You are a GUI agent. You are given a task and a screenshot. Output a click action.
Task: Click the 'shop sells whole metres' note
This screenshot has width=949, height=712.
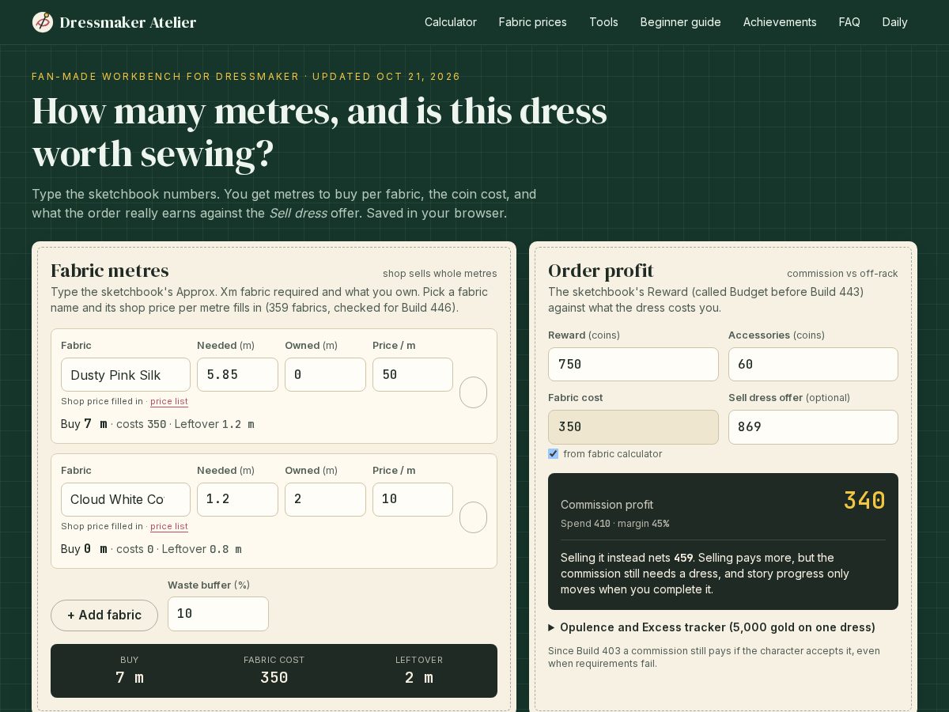[440, 274]
